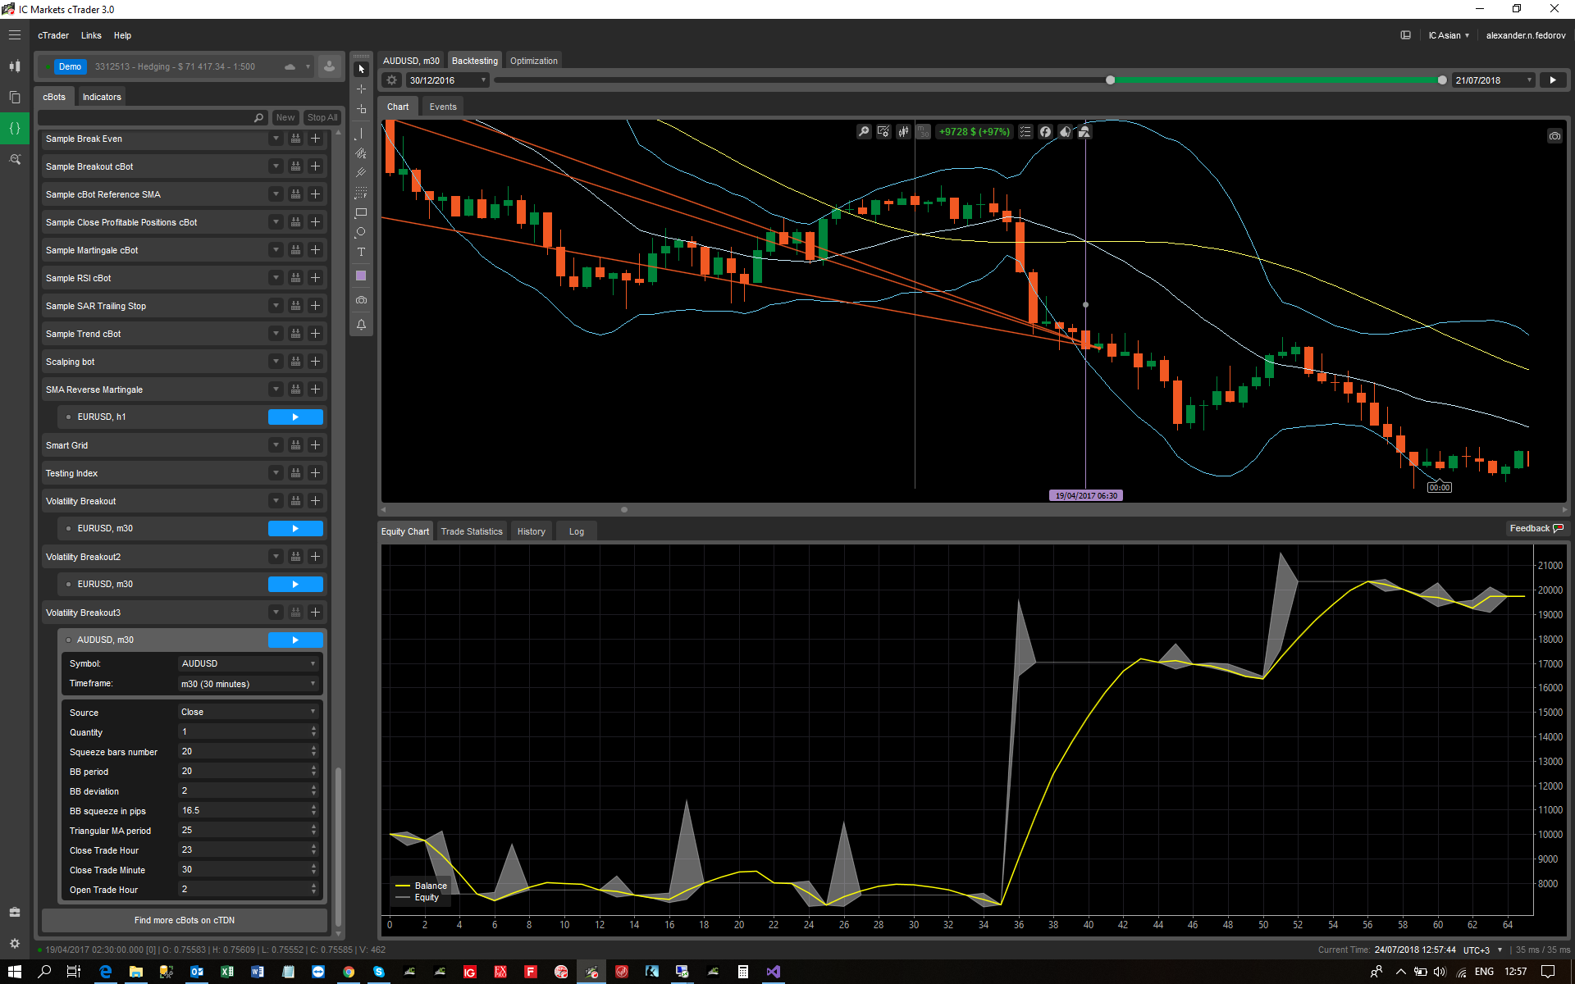Screen dimensions: 1575x984
Task: Select the crosshair cursor tool
Action: coord(361,89)
